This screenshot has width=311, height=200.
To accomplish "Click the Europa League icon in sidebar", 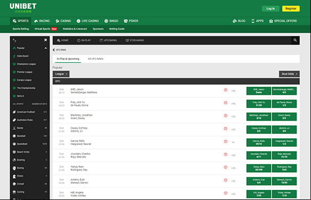I will point(14,80).
